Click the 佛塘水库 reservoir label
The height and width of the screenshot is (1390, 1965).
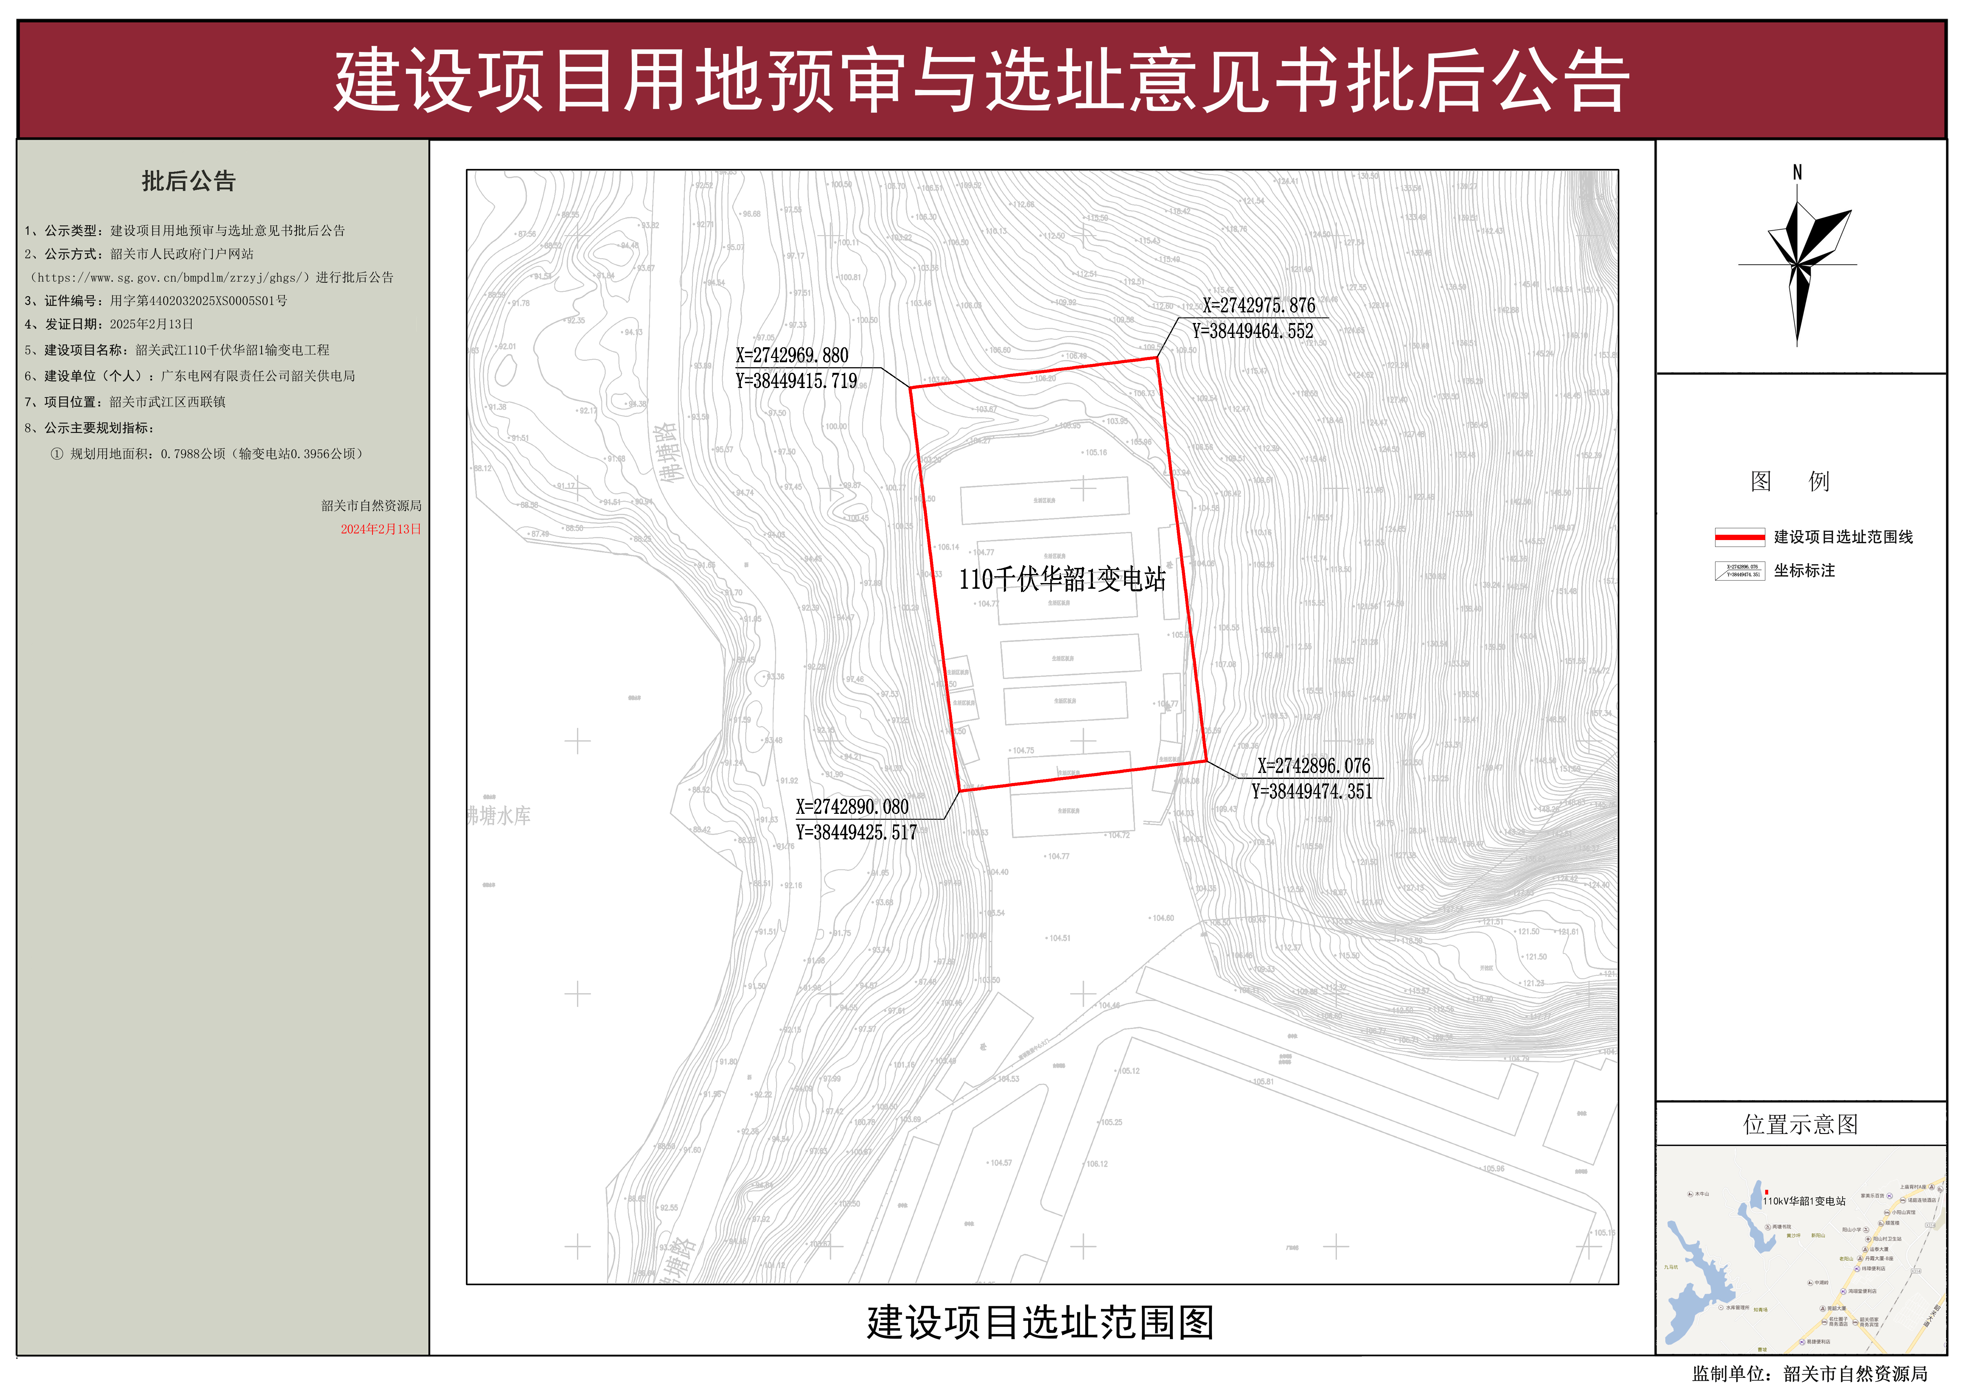(x=498, y=816)
